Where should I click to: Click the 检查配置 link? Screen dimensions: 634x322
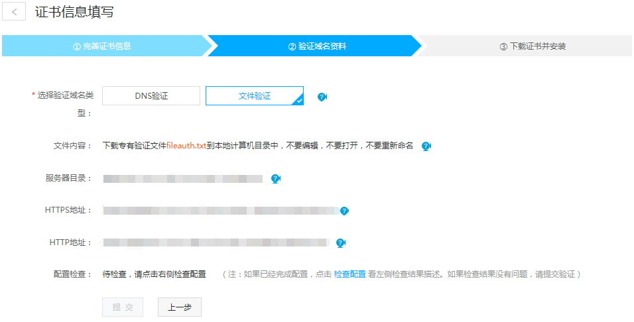(349, 274)
